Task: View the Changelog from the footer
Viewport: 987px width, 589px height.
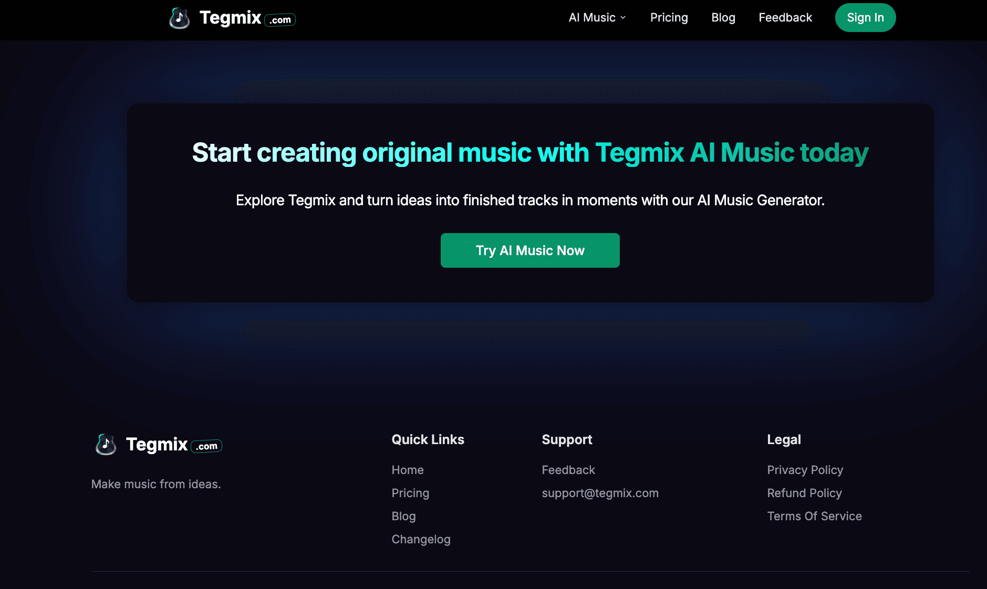Action: [x=421, y=539]
